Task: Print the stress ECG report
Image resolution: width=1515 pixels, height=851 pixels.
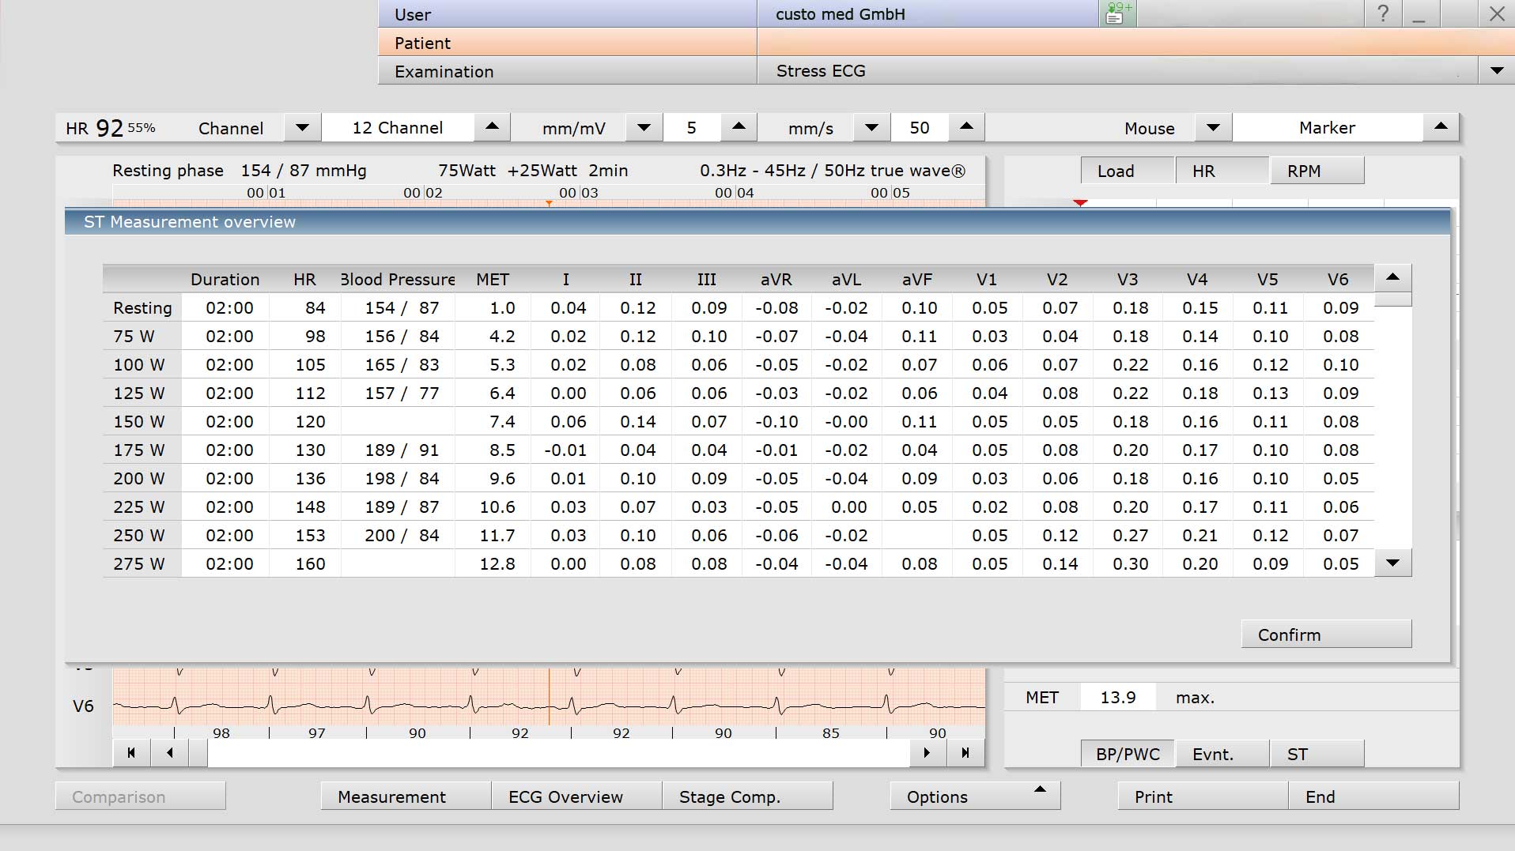Action: pyautogui.click(x=1203, y=796)
